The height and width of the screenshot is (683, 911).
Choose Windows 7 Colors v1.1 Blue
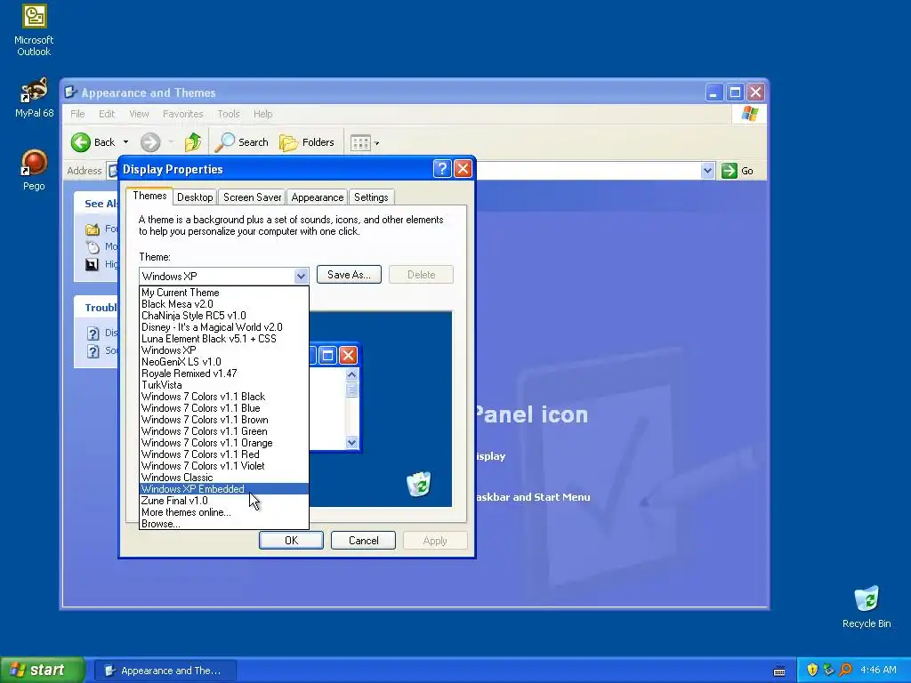pyautogui.click(x=224, y=408)
